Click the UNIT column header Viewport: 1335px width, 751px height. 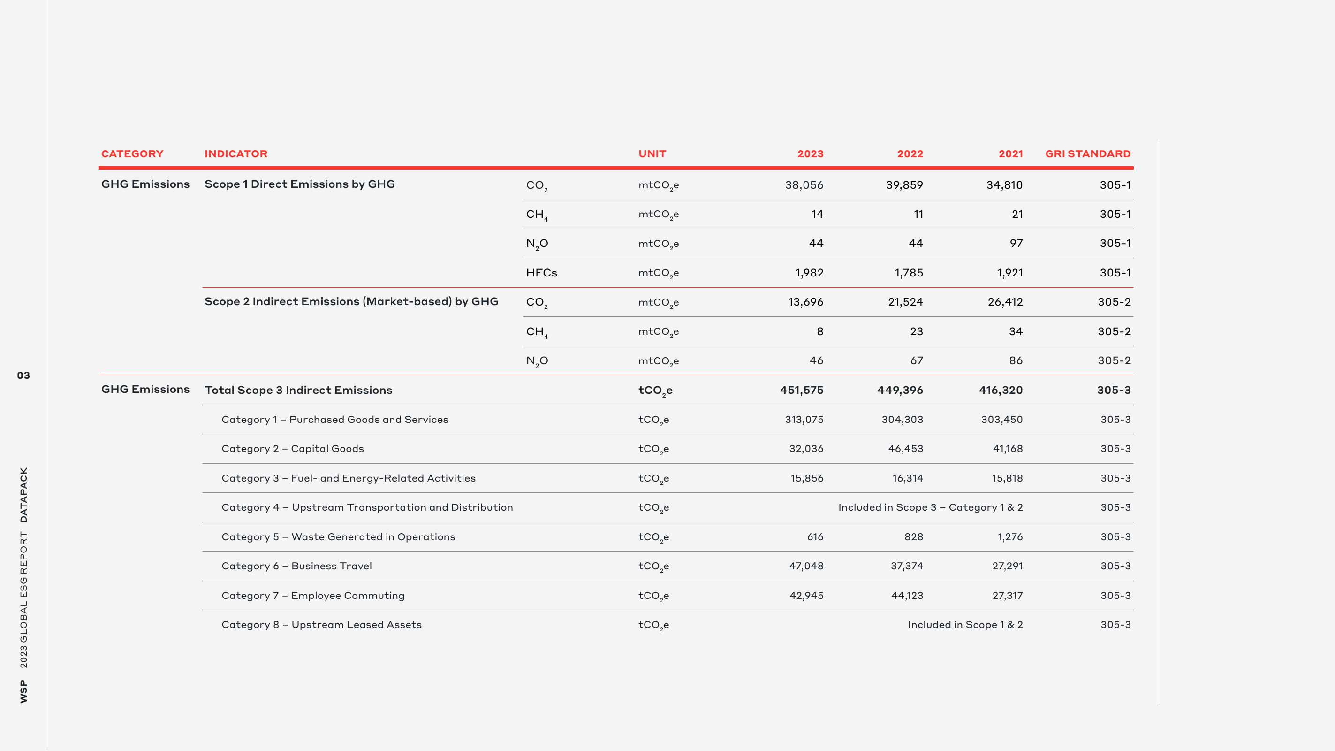pos(652,154)
